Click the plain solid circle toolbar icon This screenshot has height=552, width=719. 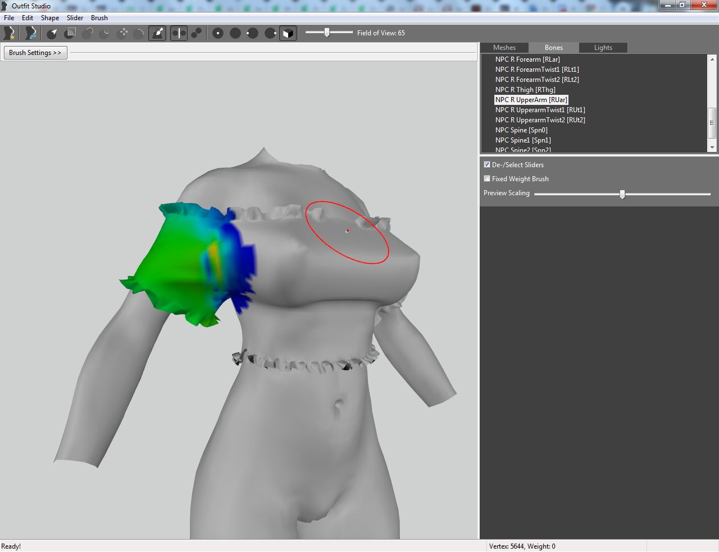[235, 33]
